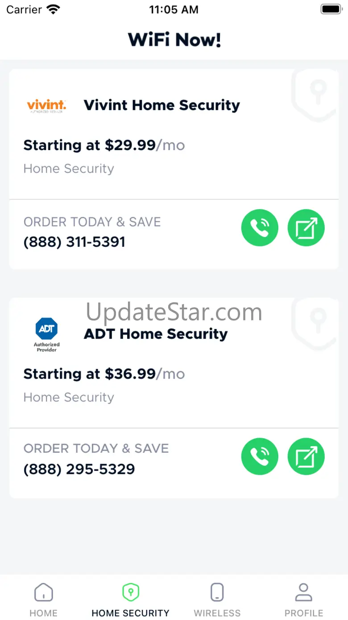Tap the Starting at $29.99/mo price
This screenshot has height=620, width=348.
[x=104, y=145]
